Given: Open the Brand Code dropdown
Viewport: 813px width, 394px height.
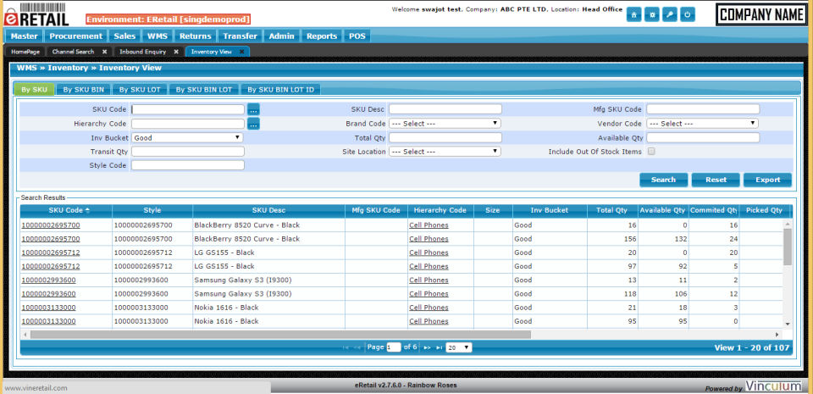Looking at the screenshot, I should 445,124.
